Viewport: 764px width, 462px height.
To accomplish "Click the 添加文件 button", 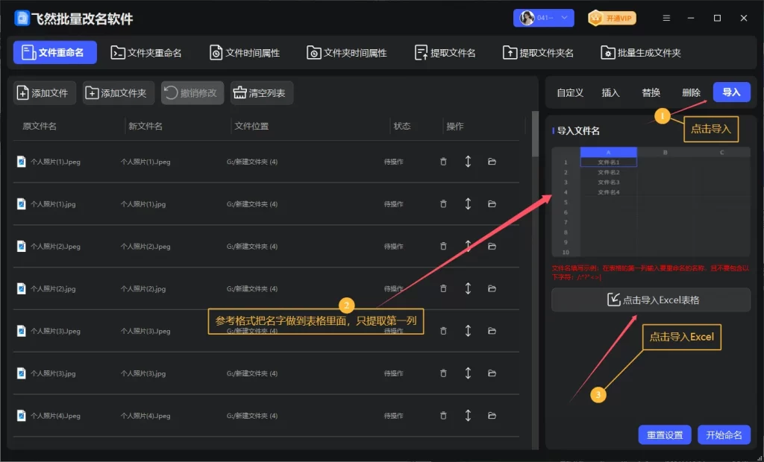I will 44,93.
